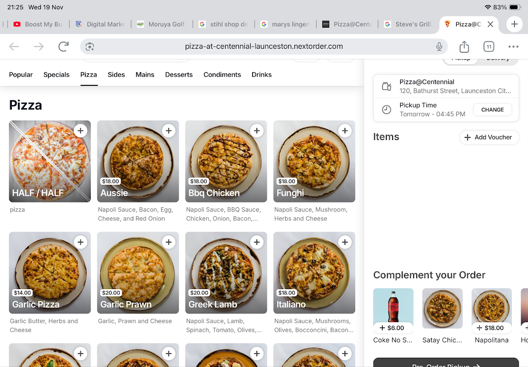528x367 pixels.
Task: Switch to Sides menu category
Action: 116,75
